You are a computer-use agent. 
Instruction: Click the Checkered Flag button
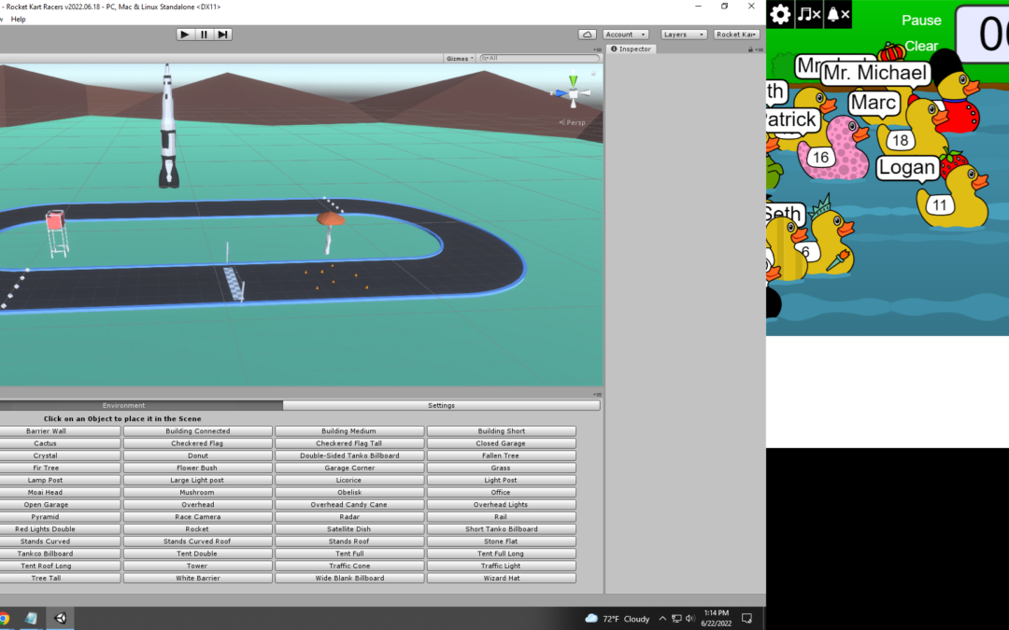[x=197, y=443]
